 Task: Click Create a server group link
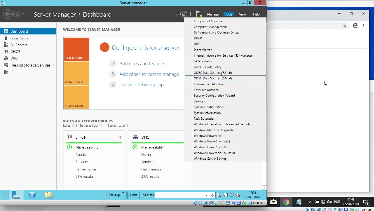pos(142,84)
